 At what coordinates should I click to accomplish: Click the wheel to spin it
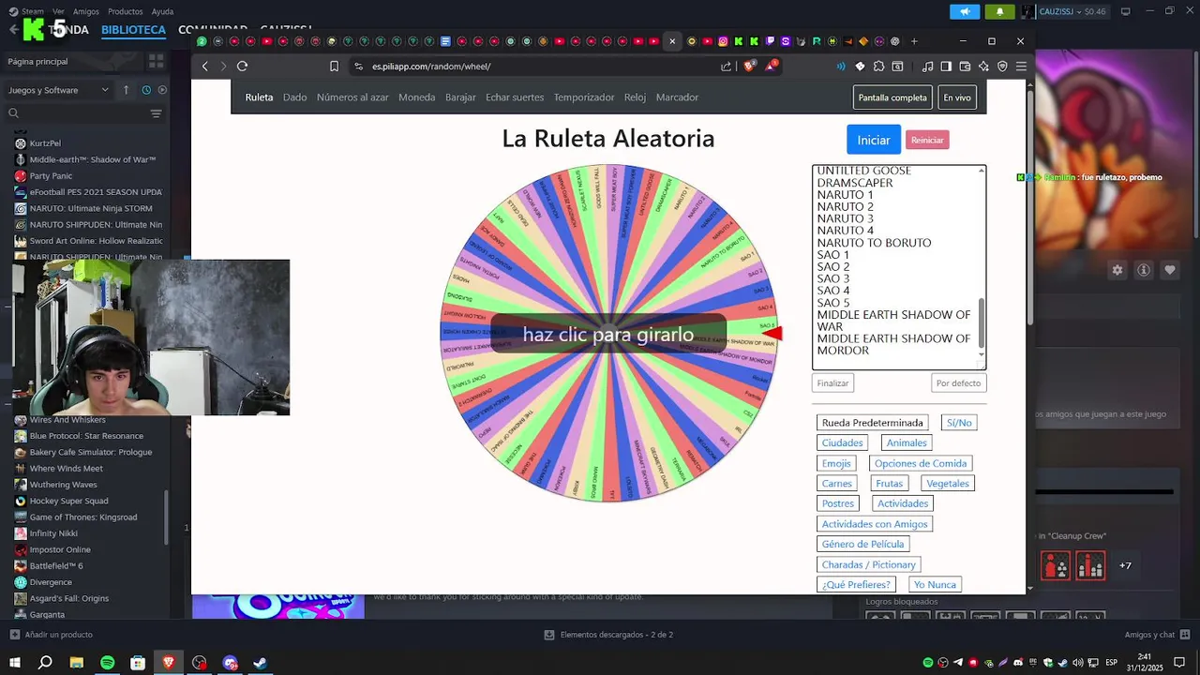(608, 334)
